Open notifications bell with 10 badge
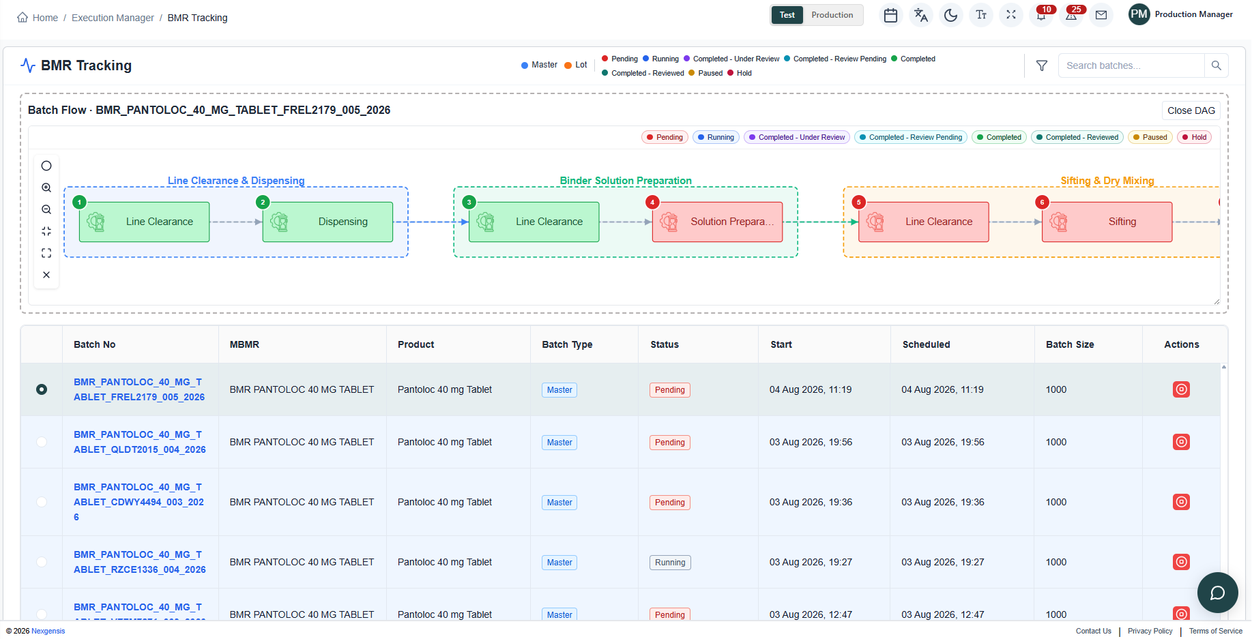The width and height of the screenshot is (1252, 639). [1041, 15]
